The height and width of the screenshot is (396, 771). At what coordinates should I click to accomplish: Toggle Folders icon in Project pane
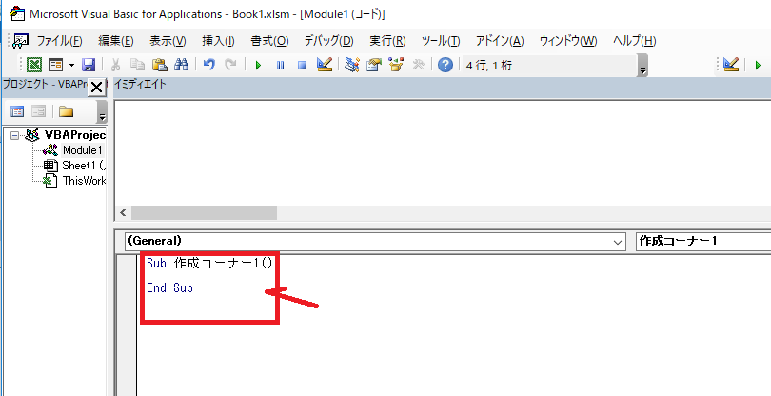point(66,112)
